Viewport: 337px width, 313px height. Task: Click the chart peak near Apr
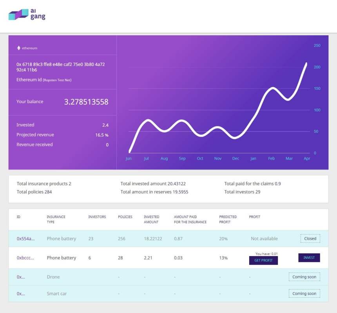306,63
